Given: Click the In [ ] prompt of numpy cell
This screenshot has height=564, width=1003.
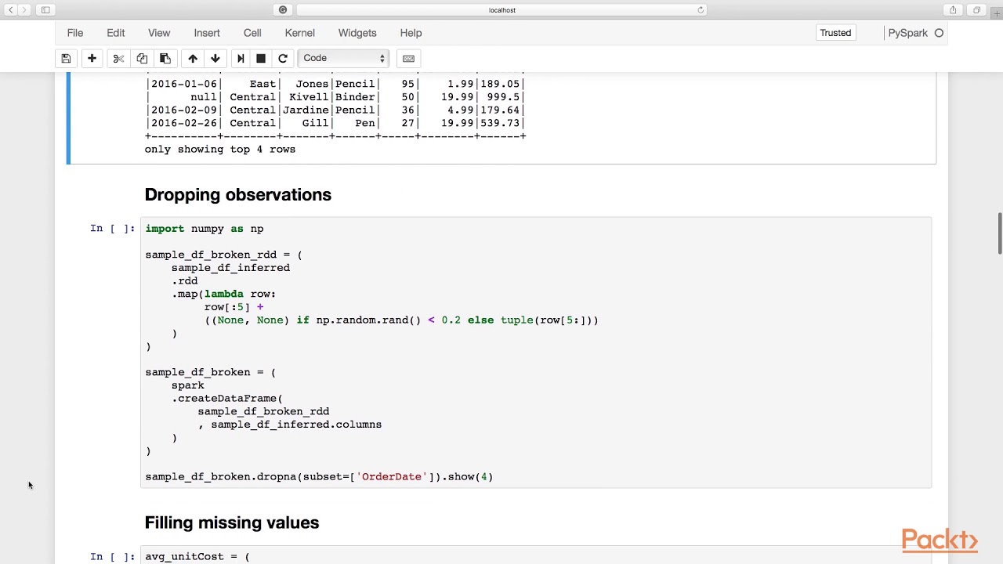Looking at the screenshot, I should click(112, 229).
